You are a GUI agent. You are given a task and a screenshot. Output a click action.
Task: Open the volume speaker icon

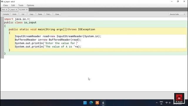pyautogui.click(x=170, y=103)
